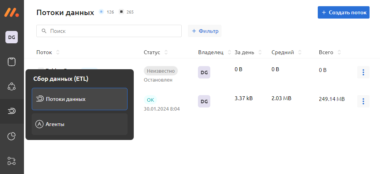Sort the table by the Владелец column
The height and width of the screenshot is (174, 380).
(x=229, y=52)
